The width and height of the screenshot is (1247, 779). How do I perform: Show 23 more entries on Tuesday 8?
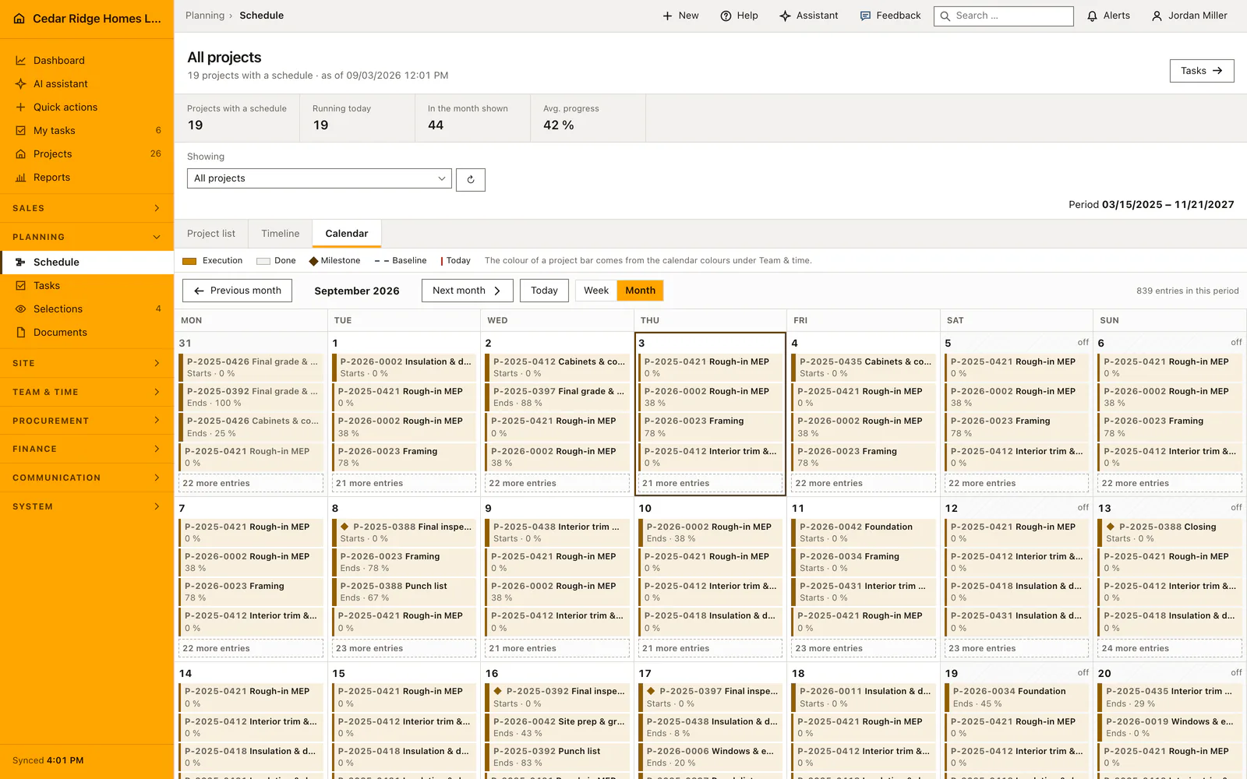tap(404, 648)
